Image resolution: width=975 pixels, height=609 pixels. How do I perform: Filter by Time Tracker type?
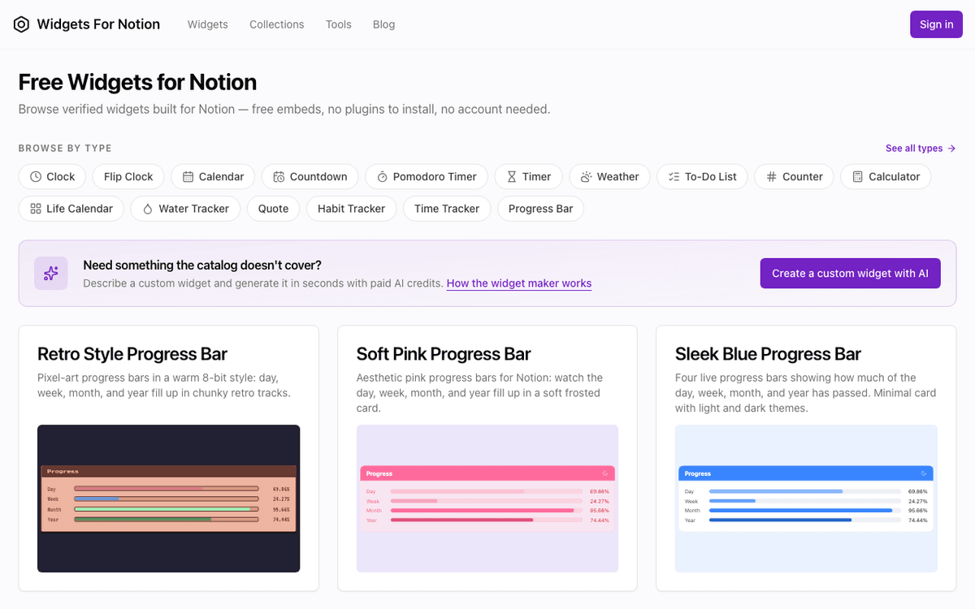(x=447, y=209)
